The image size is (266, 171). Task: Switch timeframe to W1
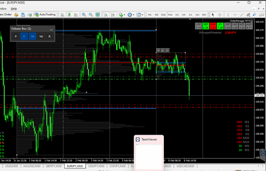tap(197, 15)
